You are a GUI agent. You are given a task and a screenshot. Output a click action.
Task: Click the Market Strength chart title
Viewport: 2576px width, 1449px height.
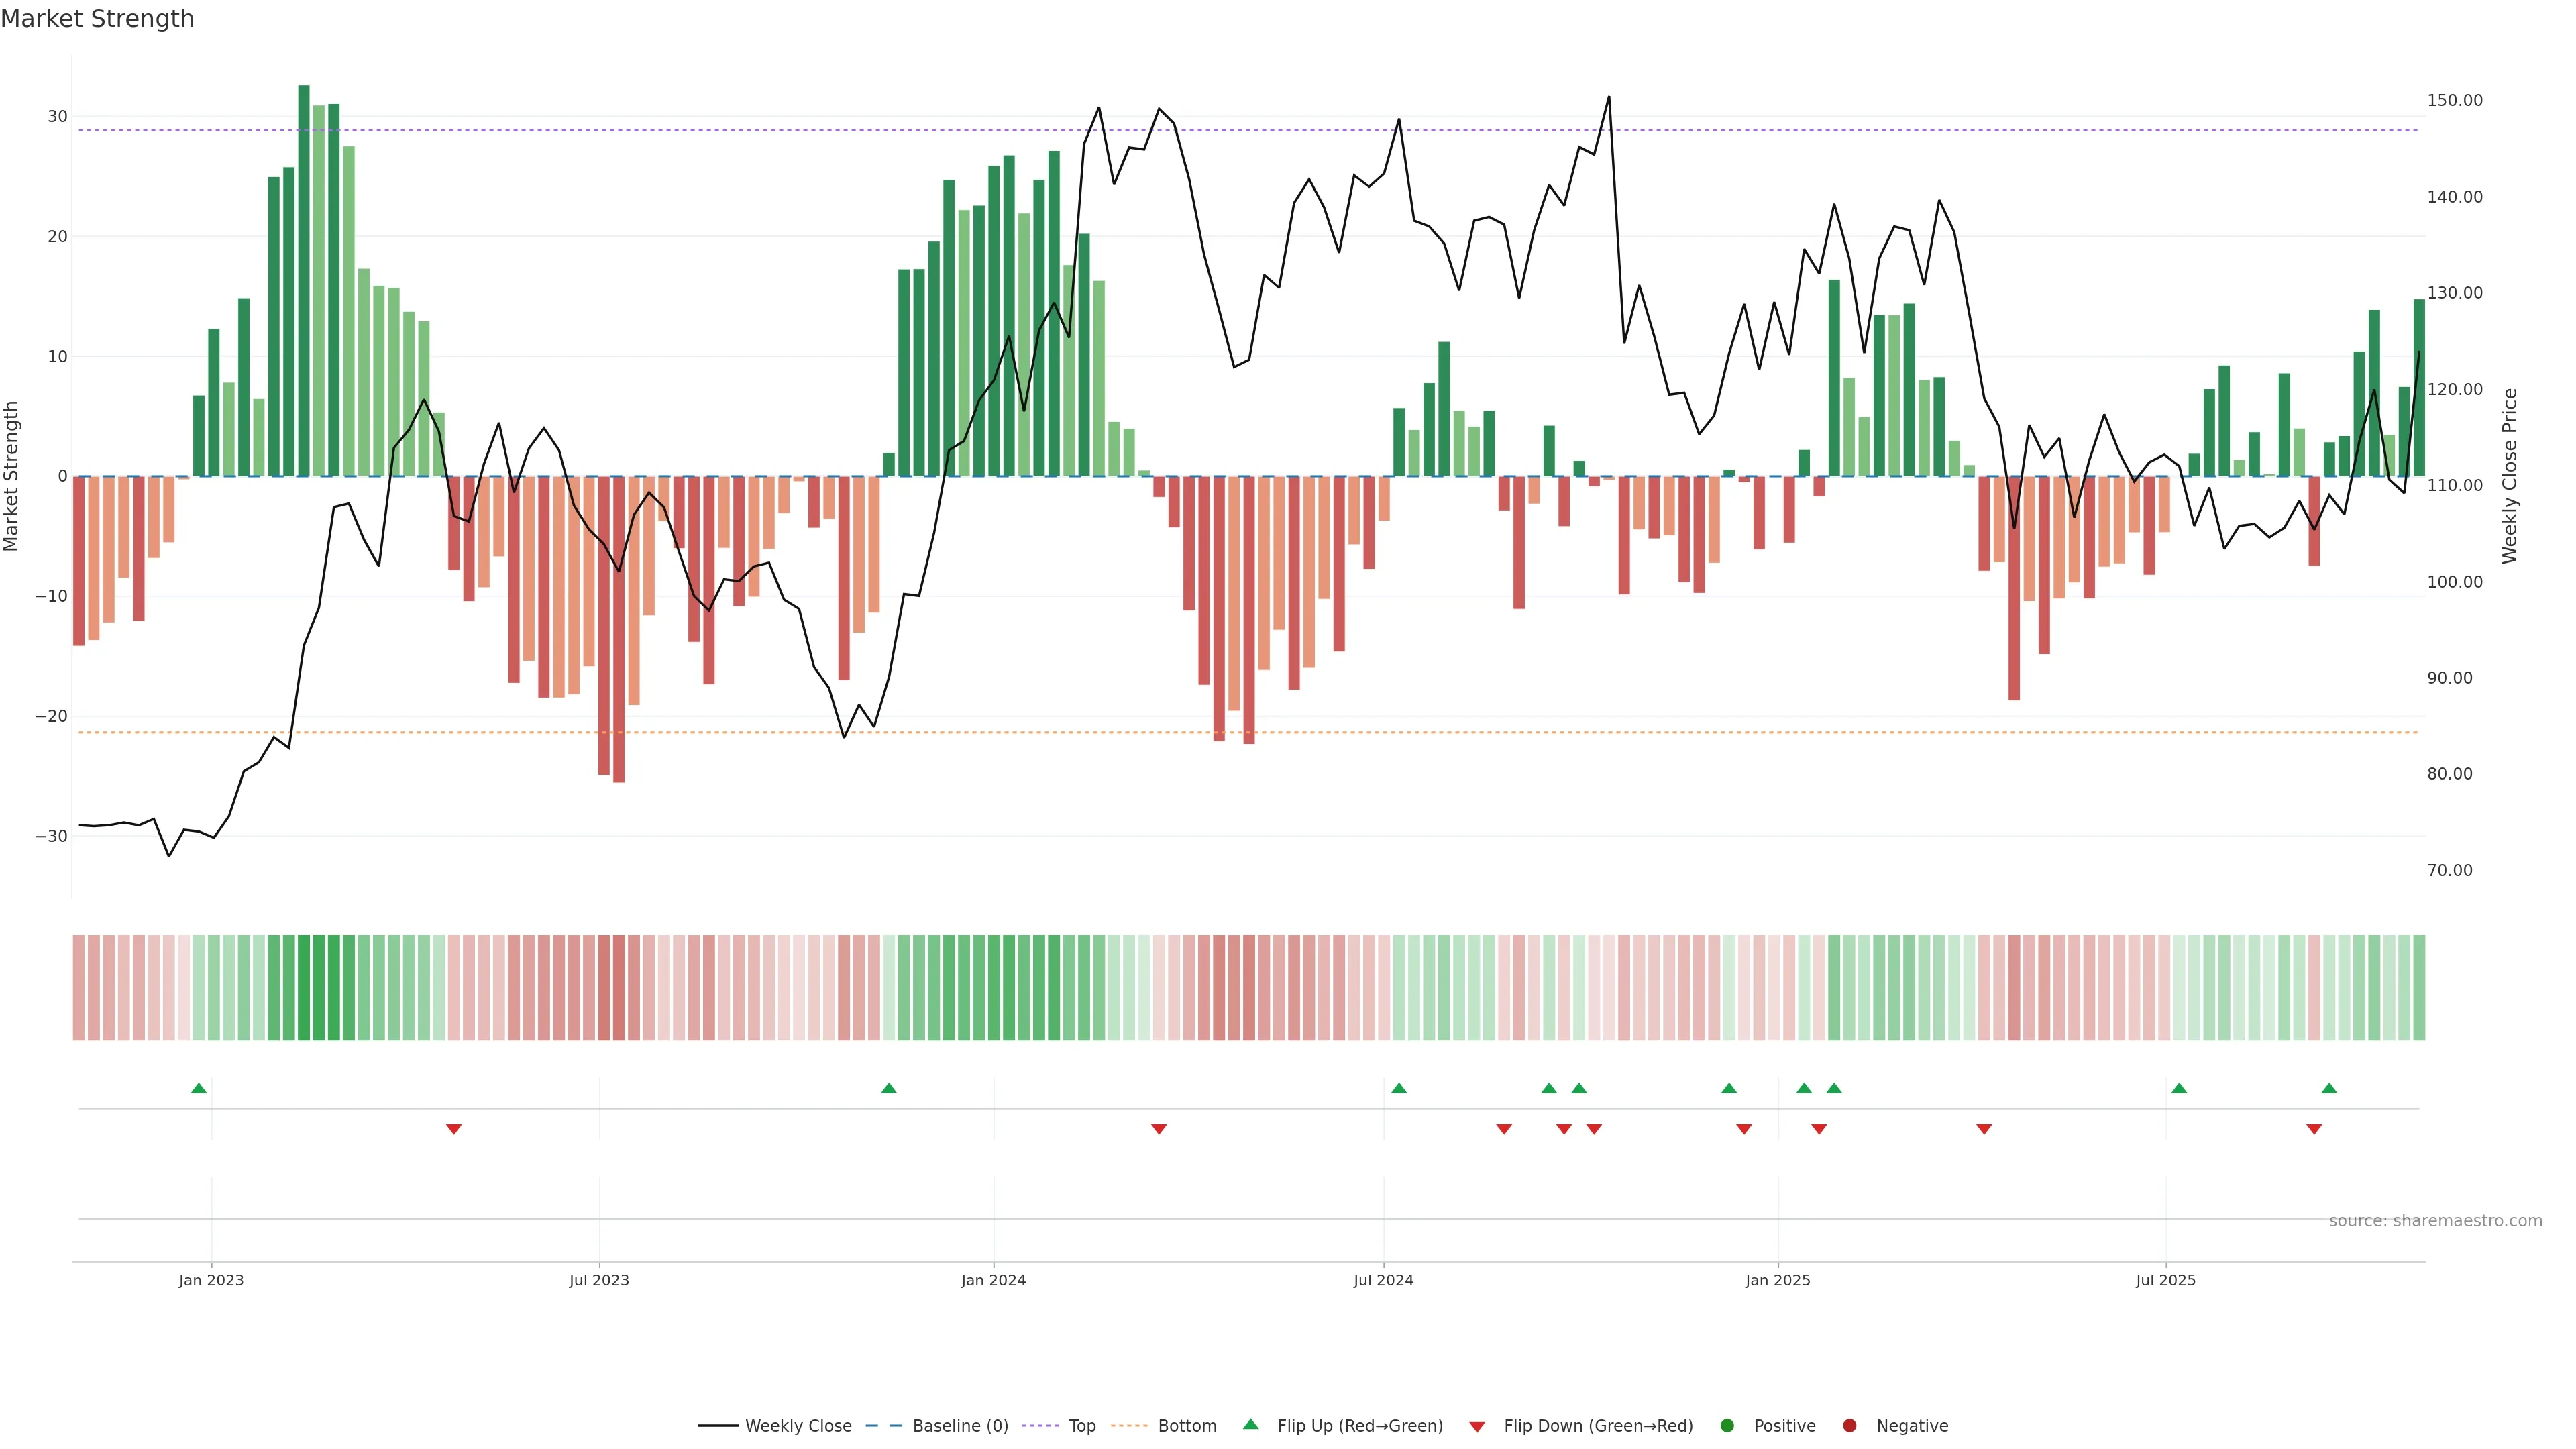point(97,19)
